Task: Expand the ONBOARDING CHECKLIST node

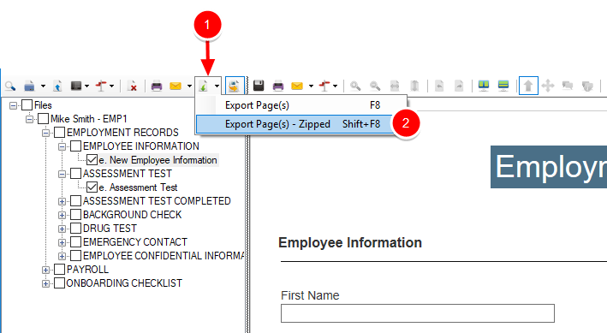Action: (45, 284)
